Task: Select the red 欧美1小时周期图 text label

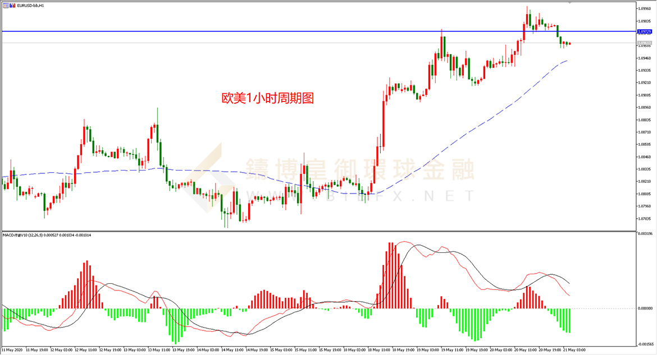Action: 267,99
